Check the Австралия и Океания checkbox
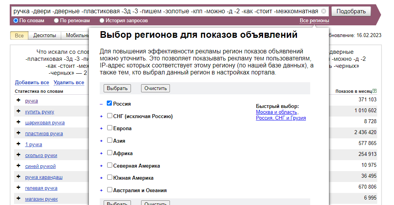Screen dimensions: 394x205 [110, 190]
